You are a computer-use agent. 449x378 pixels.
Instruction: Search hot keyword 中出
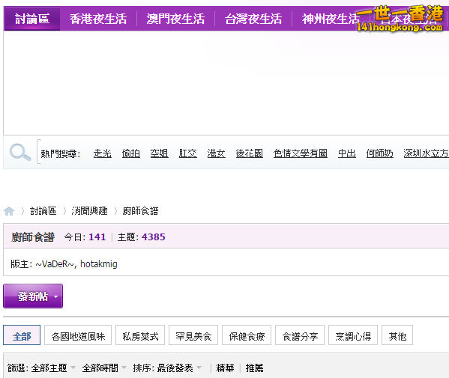click(347, 153)
